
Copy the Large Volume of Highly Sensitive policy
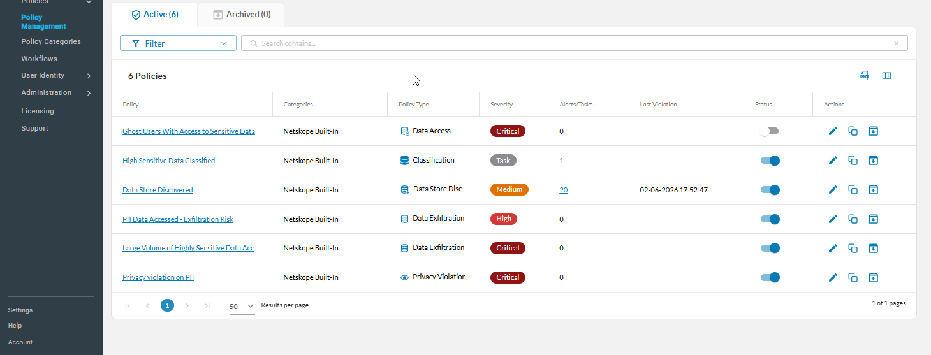click(853, 248)
